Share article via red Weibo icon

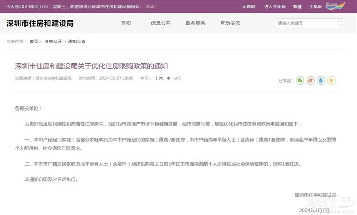click(x=311, y=80)
